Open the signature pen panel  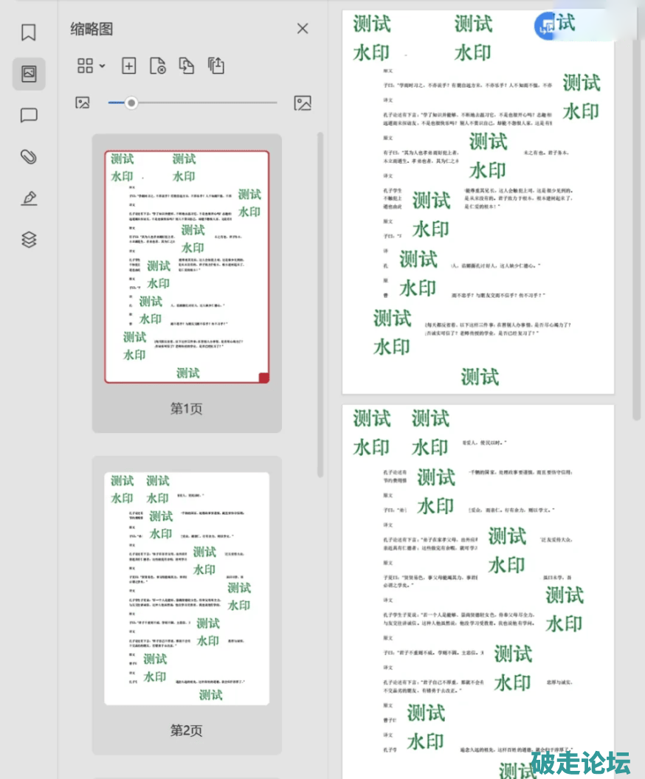(29, 198)
